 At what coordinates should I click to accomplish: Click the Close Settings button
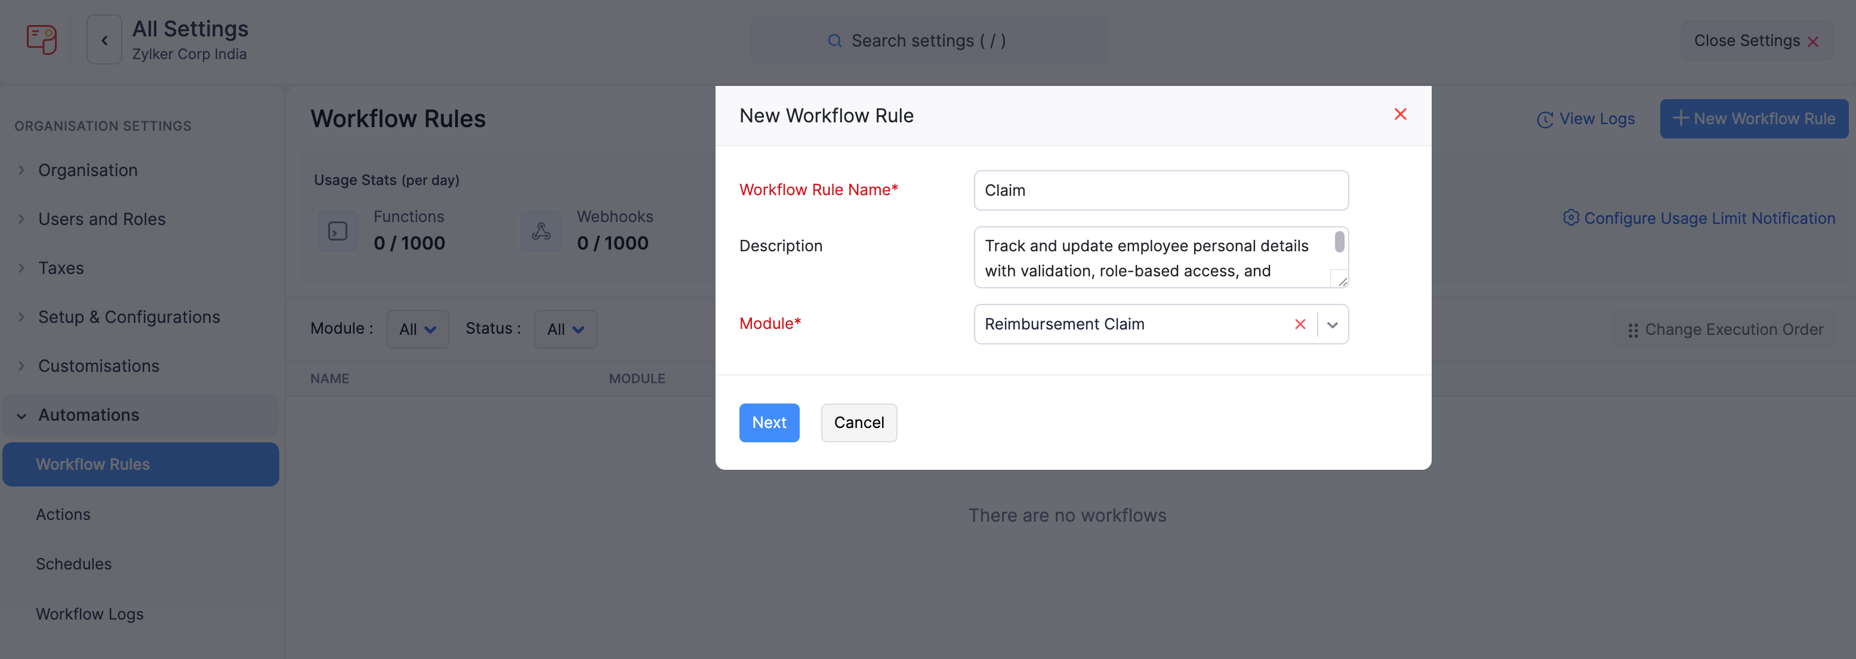(x=1756, y=41)
